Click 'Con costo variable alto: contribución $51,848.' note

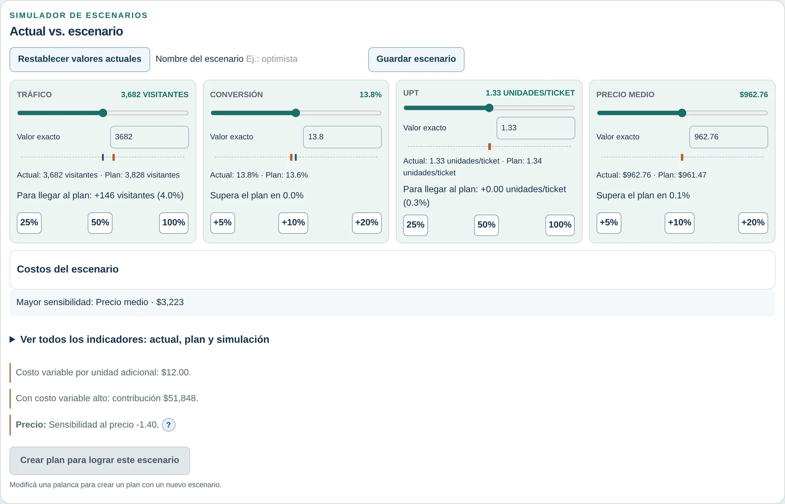[x=107, y=398]
